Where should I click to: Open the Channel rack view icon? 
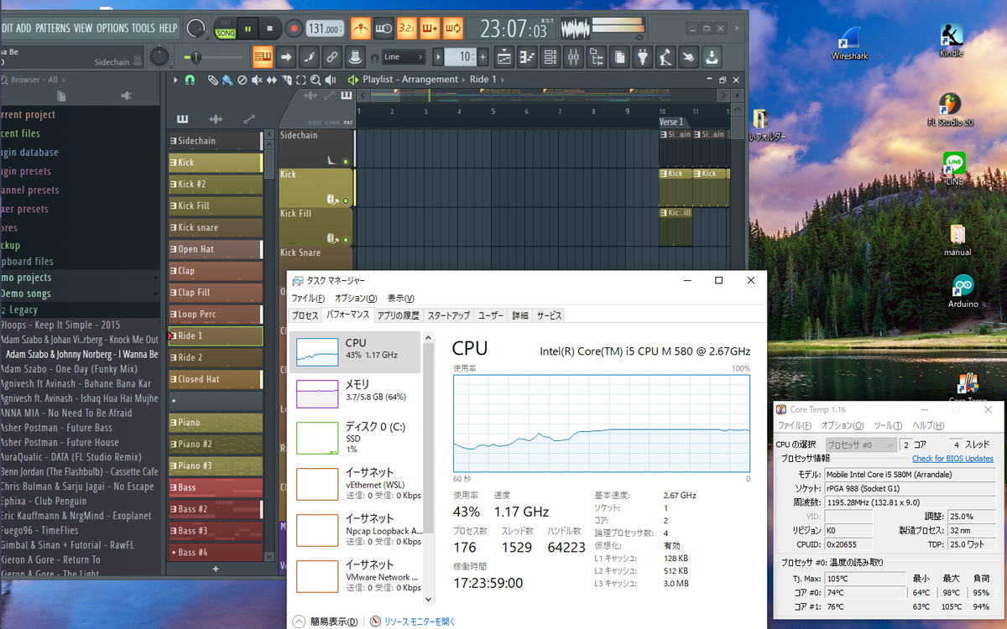[x=550, y=57]
